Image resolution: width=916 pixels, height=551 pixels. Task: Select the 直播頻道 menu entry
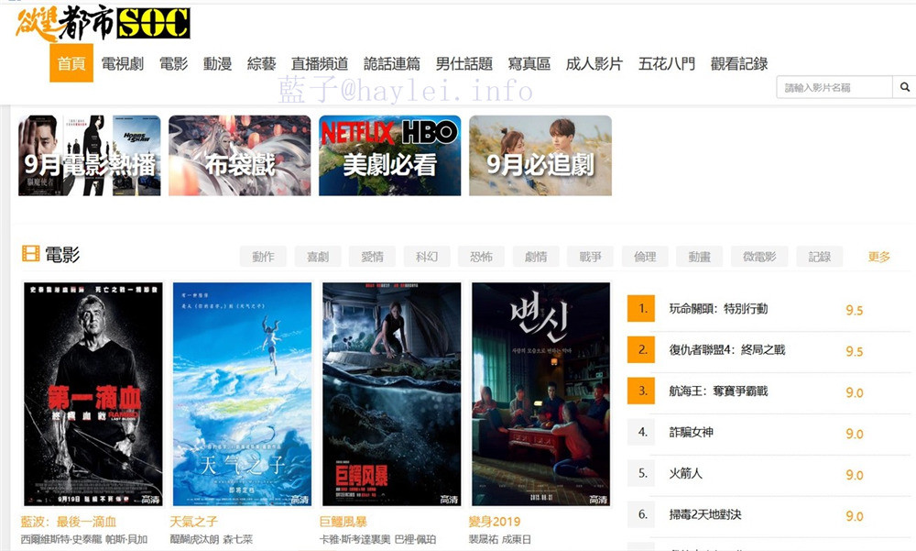(x=320, y=63)
